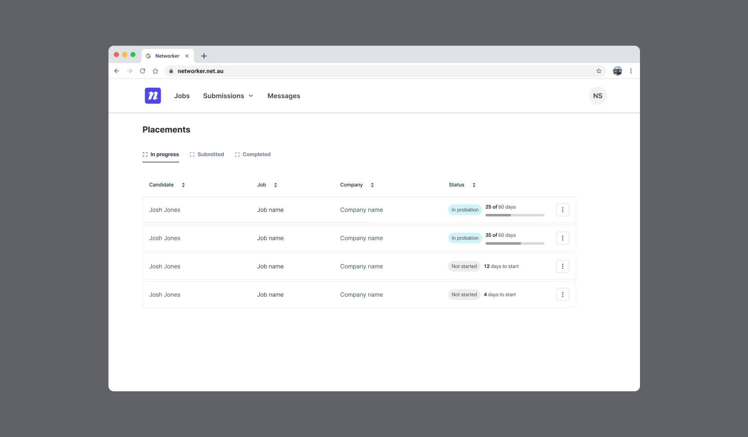This screenshot has height=437, width=748.
Task: Click the '12 days to start' text
Action: click(x=501, y=266)
